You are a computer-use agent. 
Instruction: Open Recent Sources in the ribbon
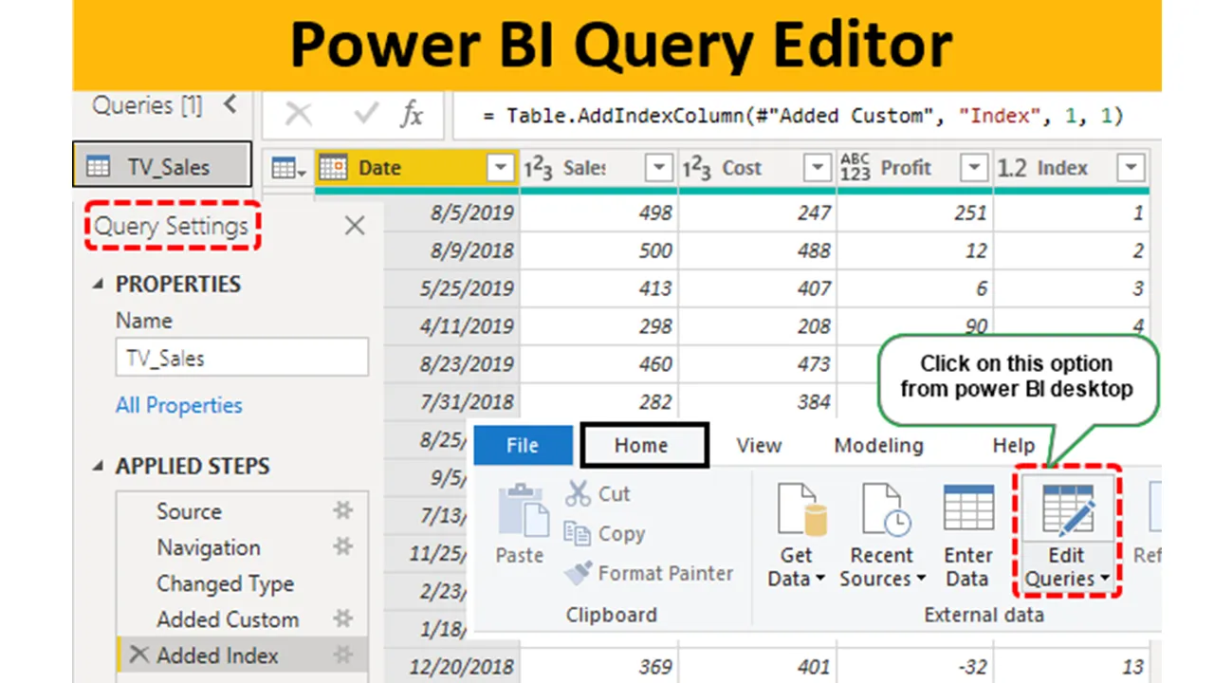pyautogui.click(x=882, y=512)
